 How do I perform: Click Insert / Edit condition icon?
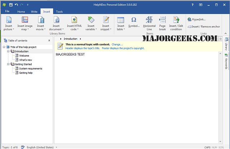click(x=176, y=20)
